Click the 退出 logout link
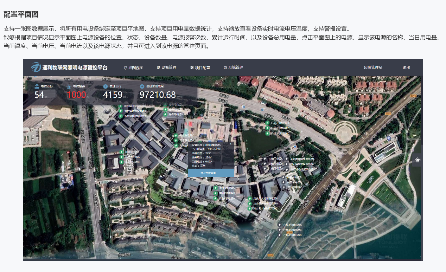The width and height of the screenshot is (446, 272). pos(406,67)
